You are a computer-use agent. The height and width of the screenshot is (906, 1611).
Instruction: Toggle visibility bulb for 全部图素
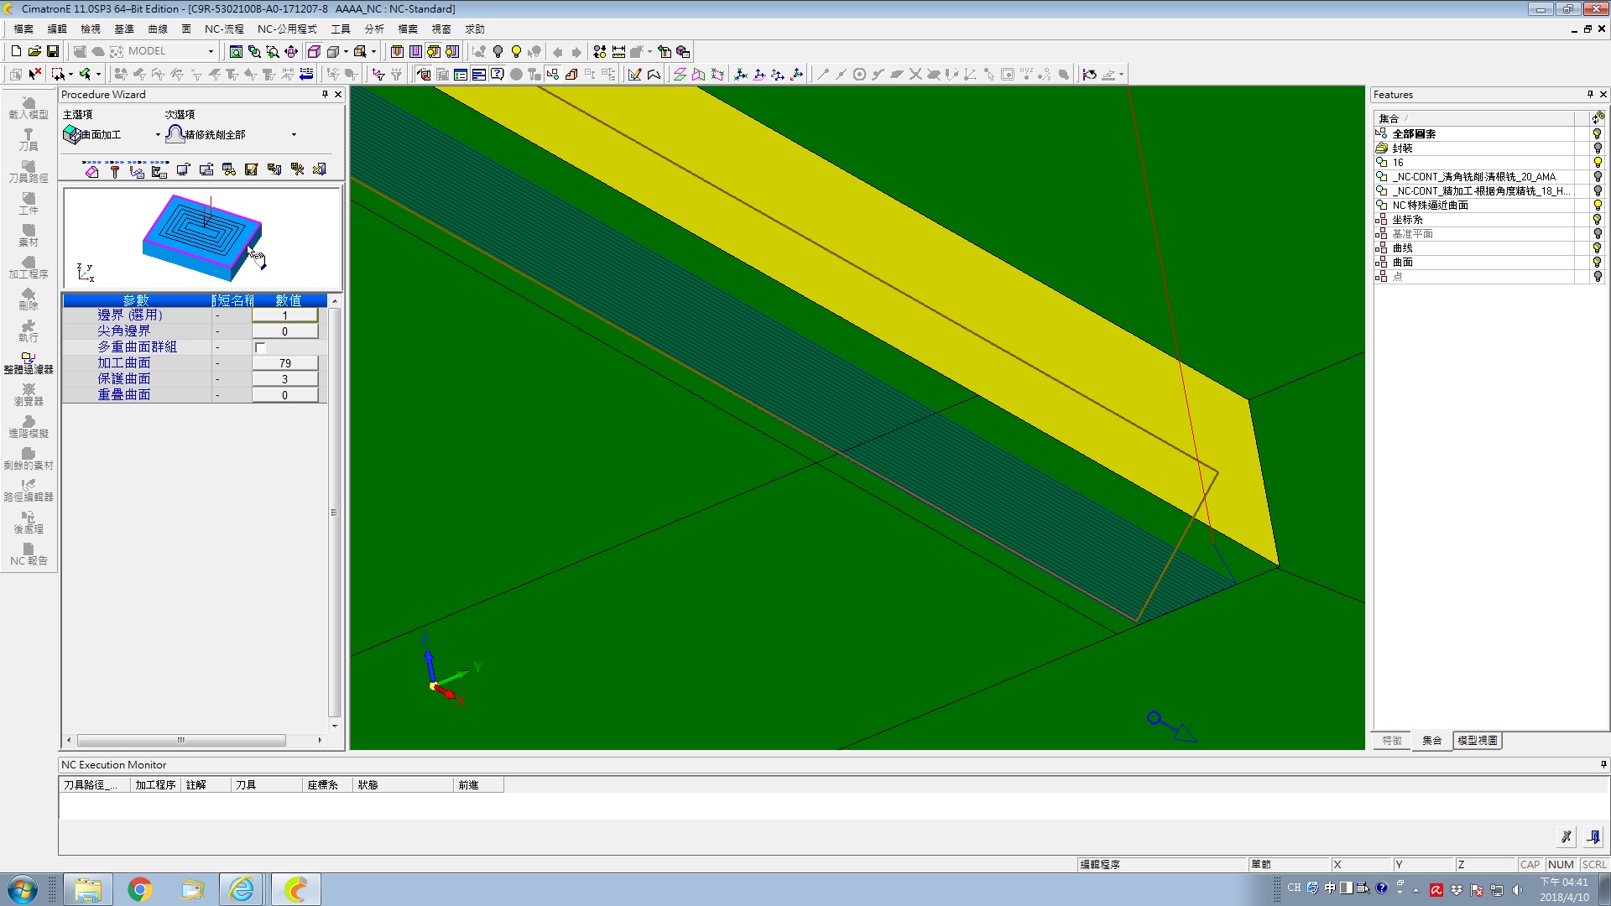click(x=1597, y=133)
